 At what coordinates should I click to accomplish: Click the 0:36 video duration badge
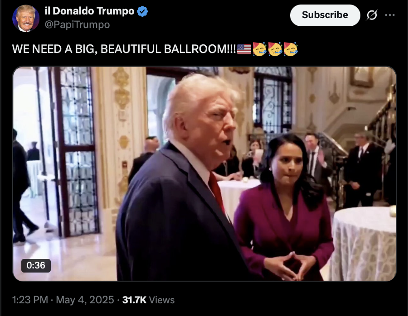click(36, 265)
